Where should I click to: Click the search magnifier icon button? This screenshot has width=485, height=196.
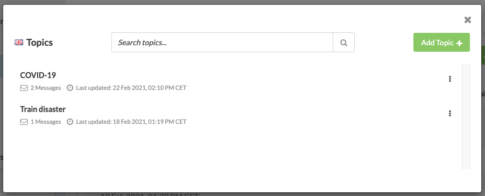pyautogui.click(x=343, y=43)
